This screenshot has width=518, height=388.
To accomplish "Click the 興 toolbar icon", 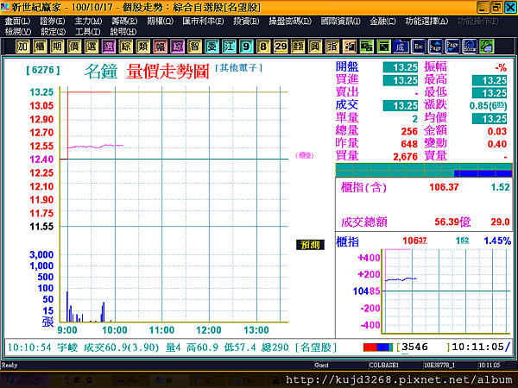I will pos(314,47).
